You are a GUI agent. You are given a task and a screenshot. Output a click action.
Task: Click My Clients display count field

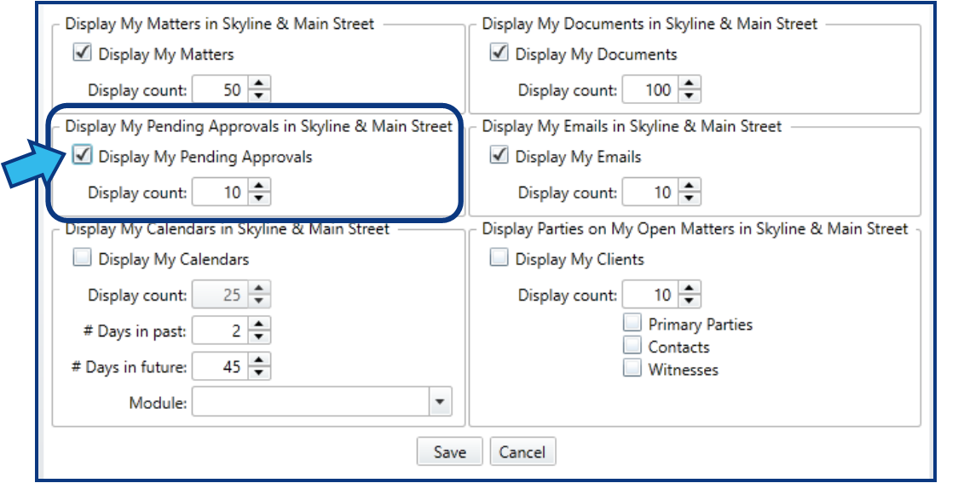(x=650, y=295)
